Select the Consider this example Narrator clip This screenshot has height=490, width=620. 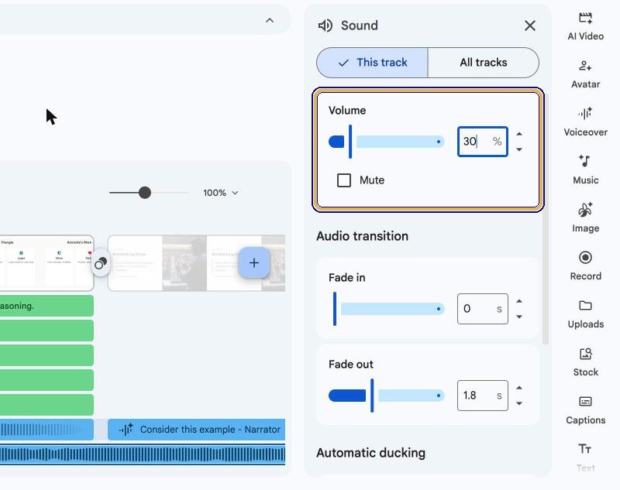(197, 429)
